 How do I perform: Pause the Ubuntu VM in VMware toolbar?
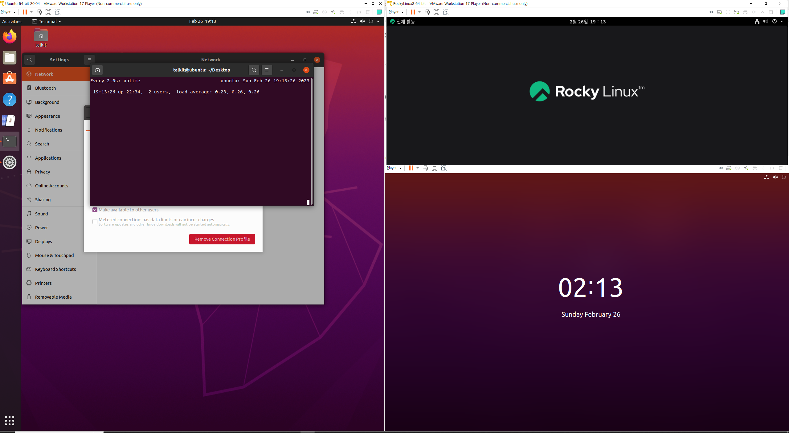pyautogui.click(x=25, y=12)
